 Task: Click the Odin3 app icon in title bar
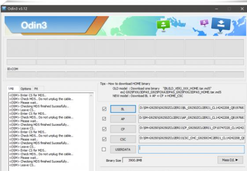pos(4,8)
